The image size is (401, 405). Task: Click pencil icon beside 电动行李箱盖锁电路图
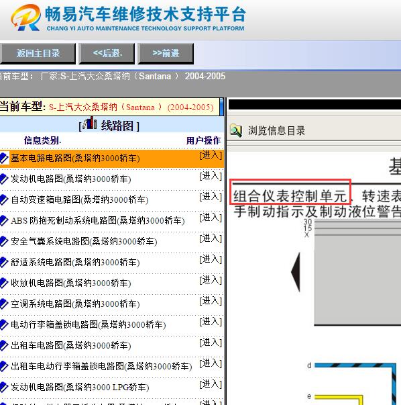pyautogui.click(x=4, y=324)
